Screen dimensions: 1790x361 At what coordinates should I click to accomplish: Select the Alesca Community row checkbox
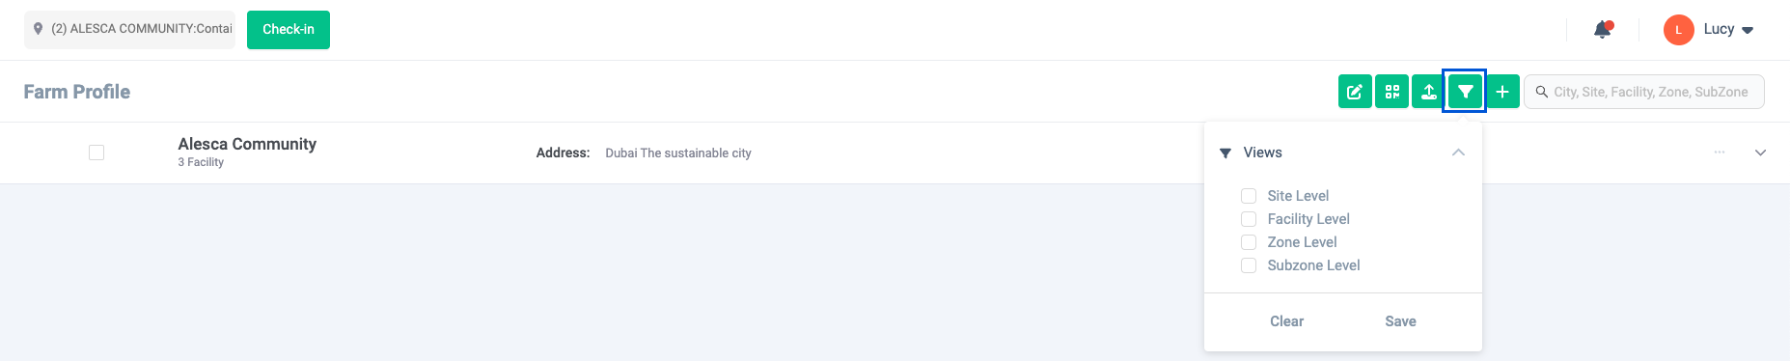click(96, 153)
